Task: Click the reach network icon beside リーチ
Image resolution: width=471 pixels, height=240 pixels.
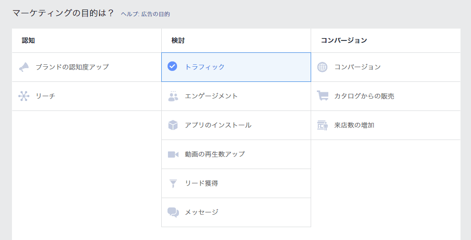Action: pyautogui.click(x=24, y=96)
